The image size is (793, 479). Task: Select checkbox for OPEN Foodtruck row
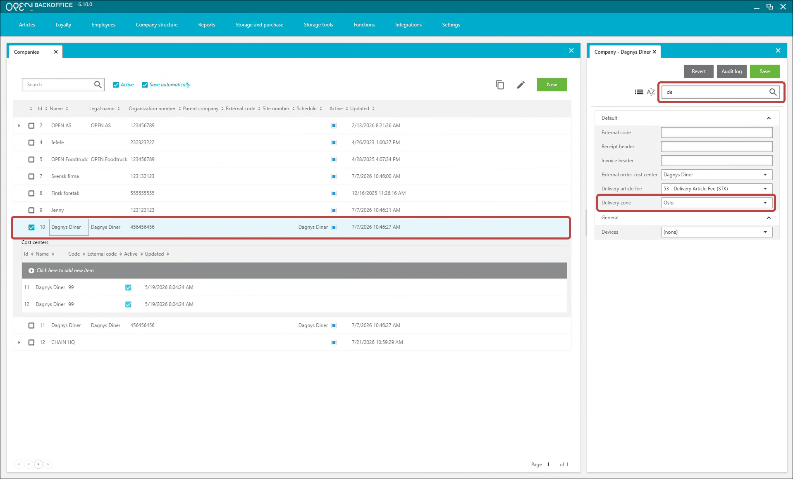tap(31, 159)
